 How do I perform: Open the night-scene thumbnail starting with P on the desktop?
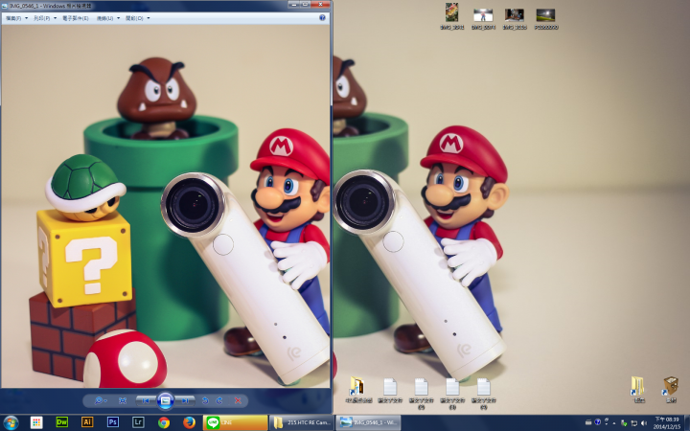tap(545, 18)
